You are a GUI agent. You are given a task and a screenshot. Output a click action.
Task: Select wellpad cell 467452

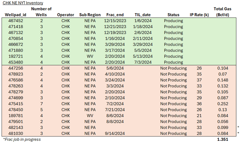[x=16, y=21]
